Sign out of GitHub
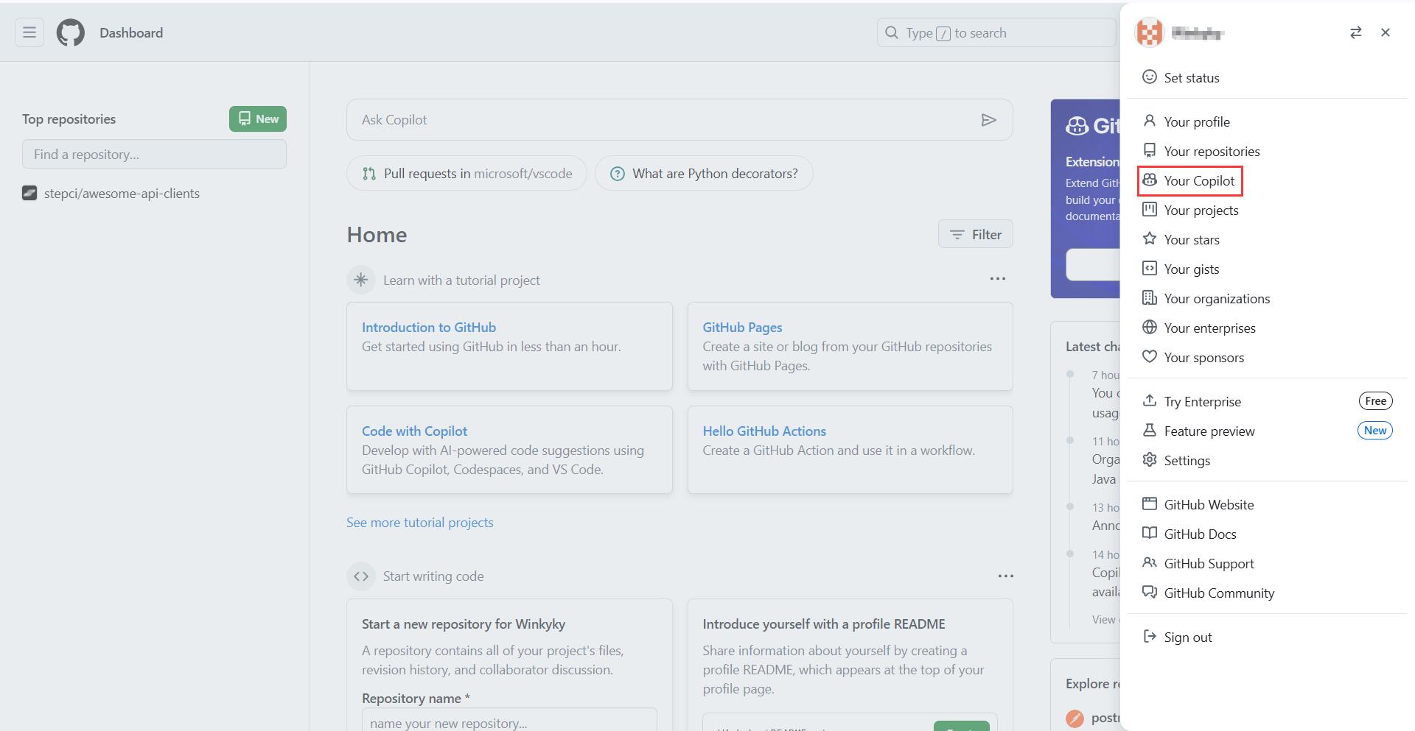This screenshot has height=731, width=1415. (1267, 637)
